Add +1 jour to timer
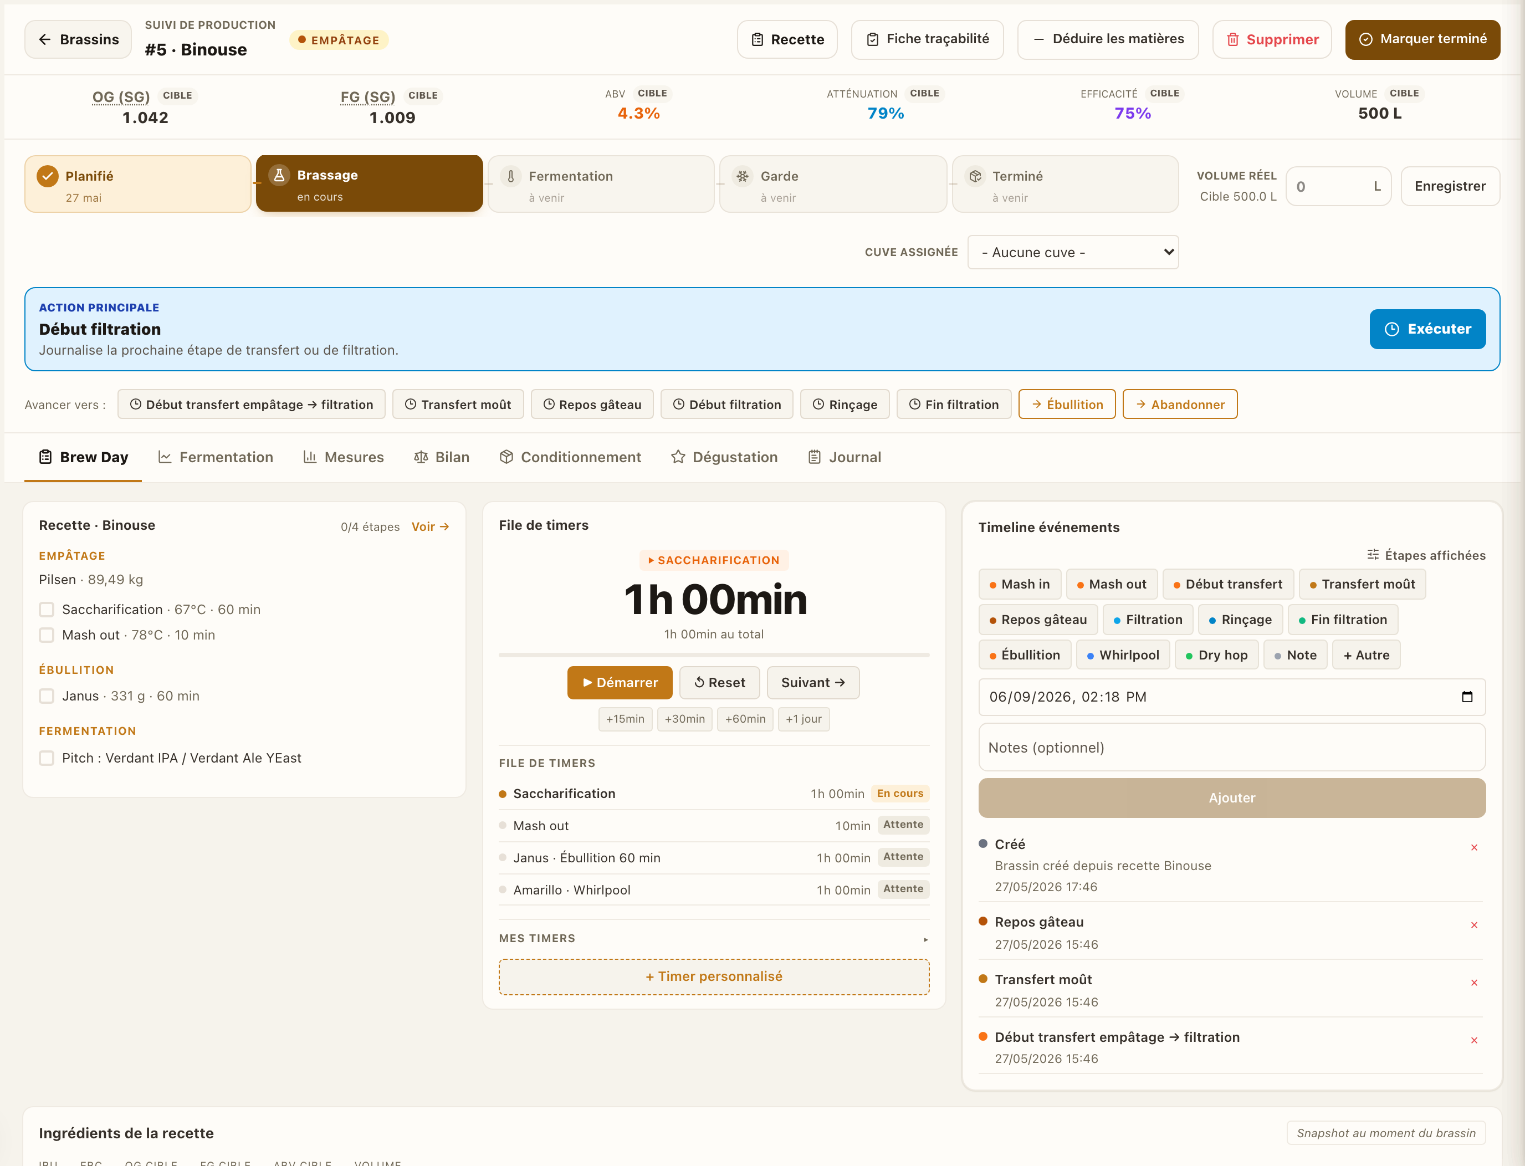 tap(804, 719)
